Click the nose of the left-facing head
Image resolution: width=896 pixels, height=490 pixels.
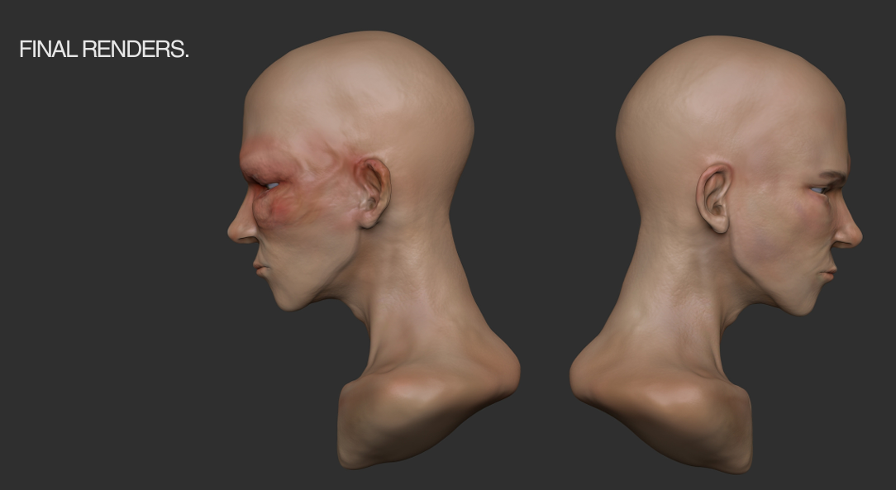(x=241, y=229)
